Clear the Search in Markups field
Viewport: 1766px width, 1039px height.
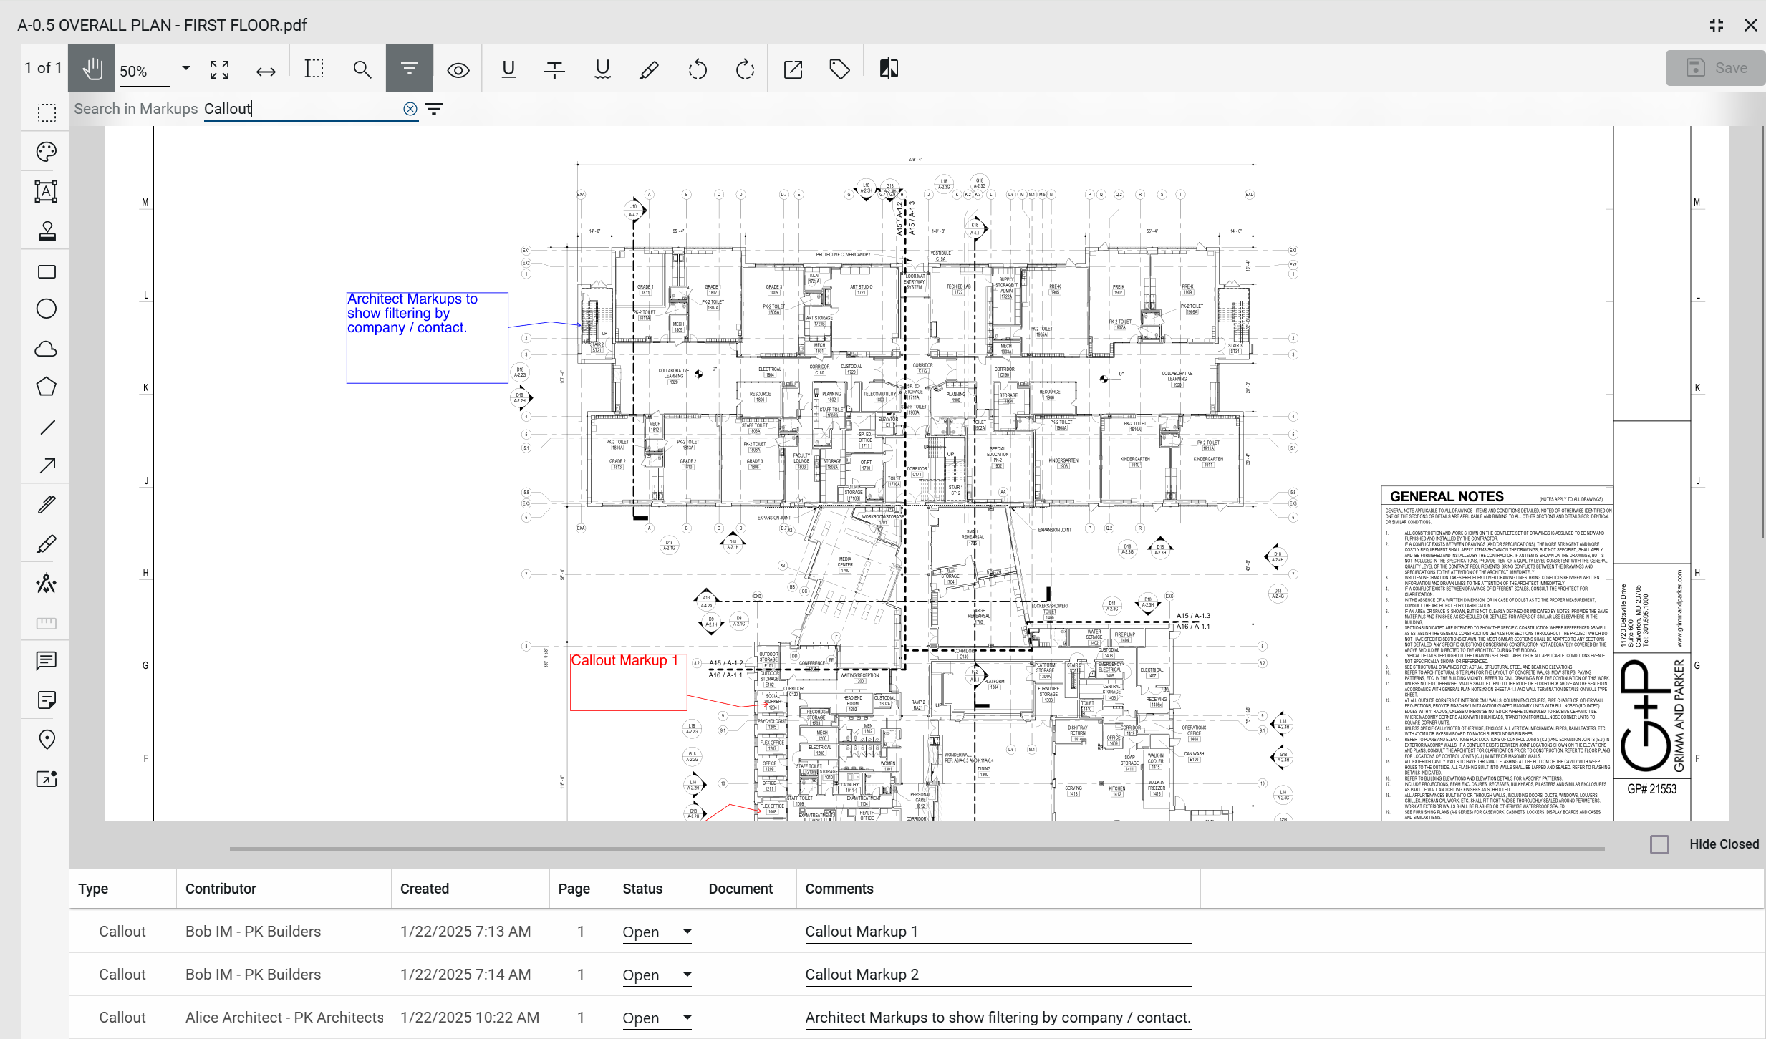tap(410, 109)
